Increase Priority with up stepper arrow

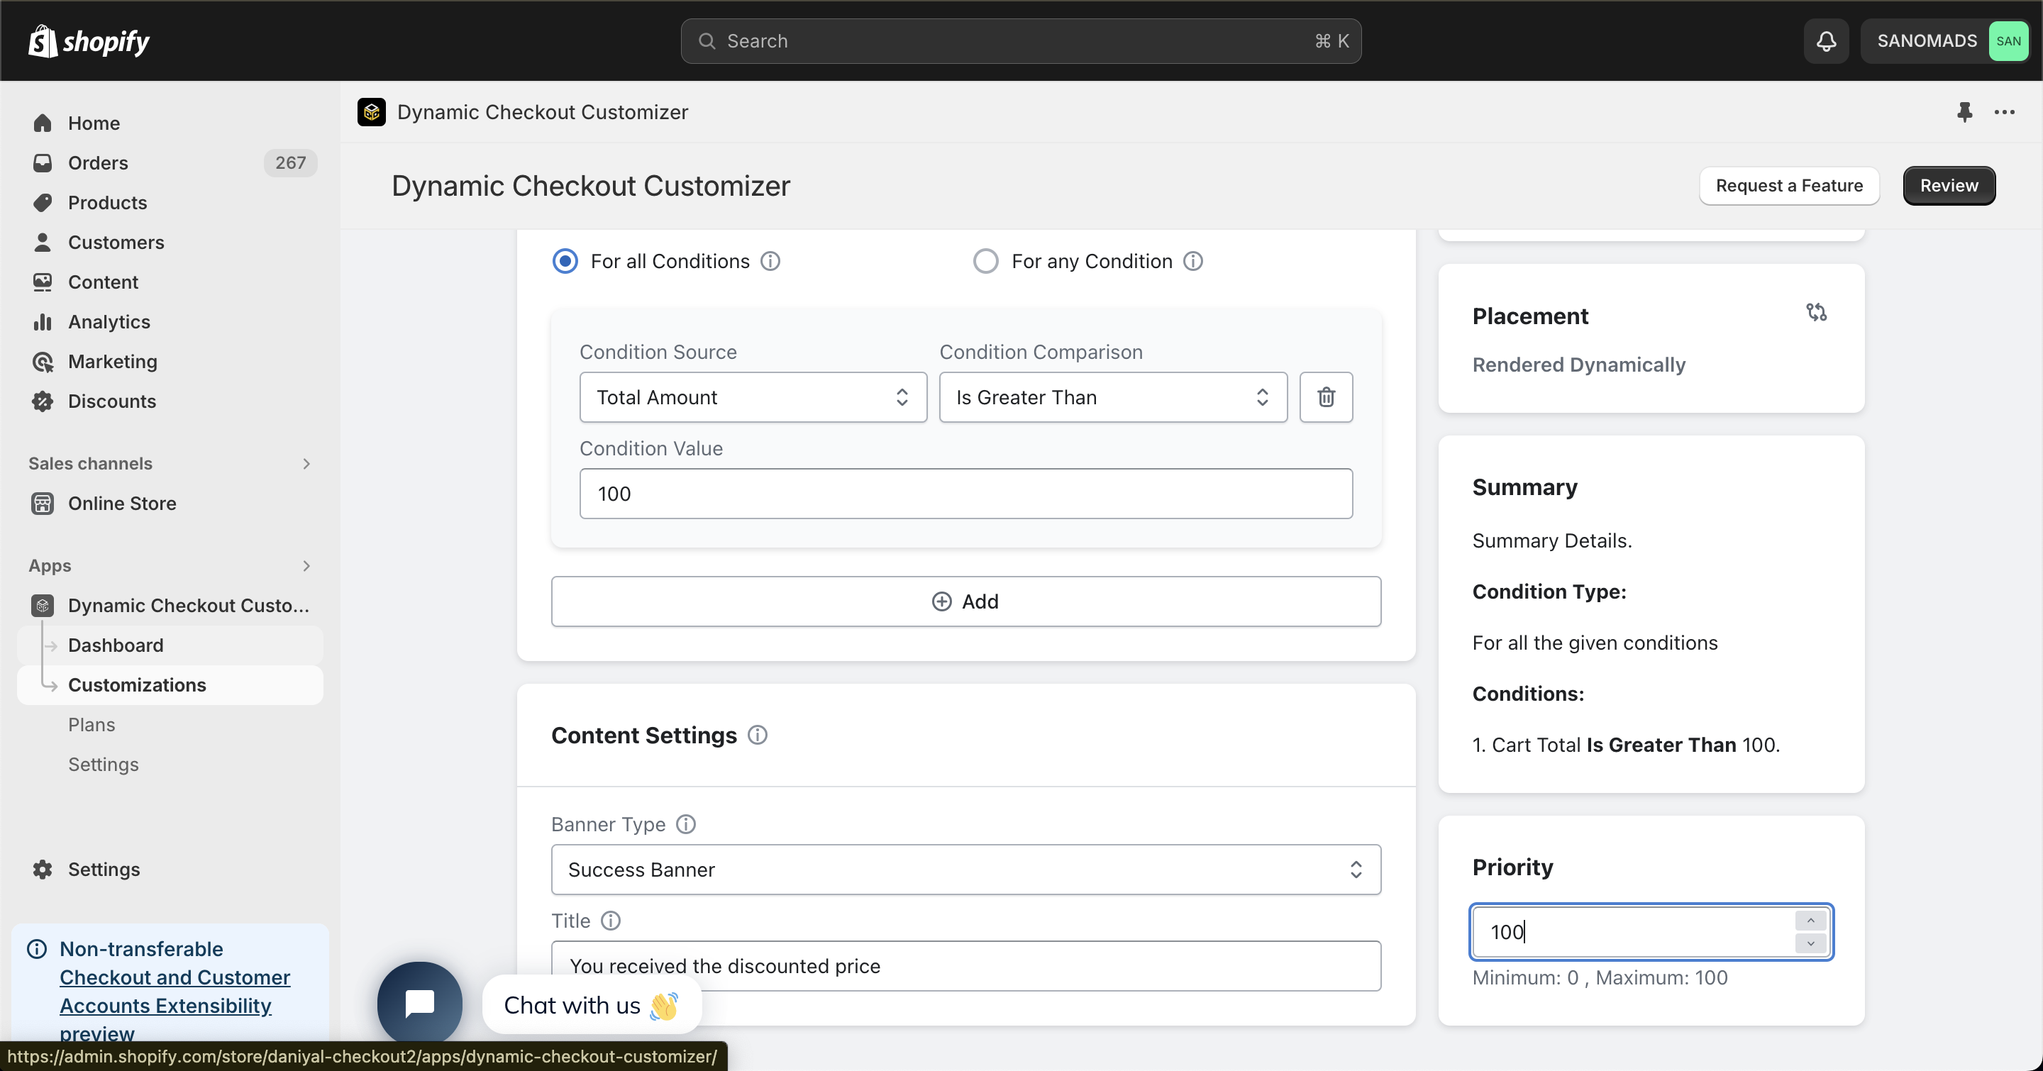coord(1810,920)
